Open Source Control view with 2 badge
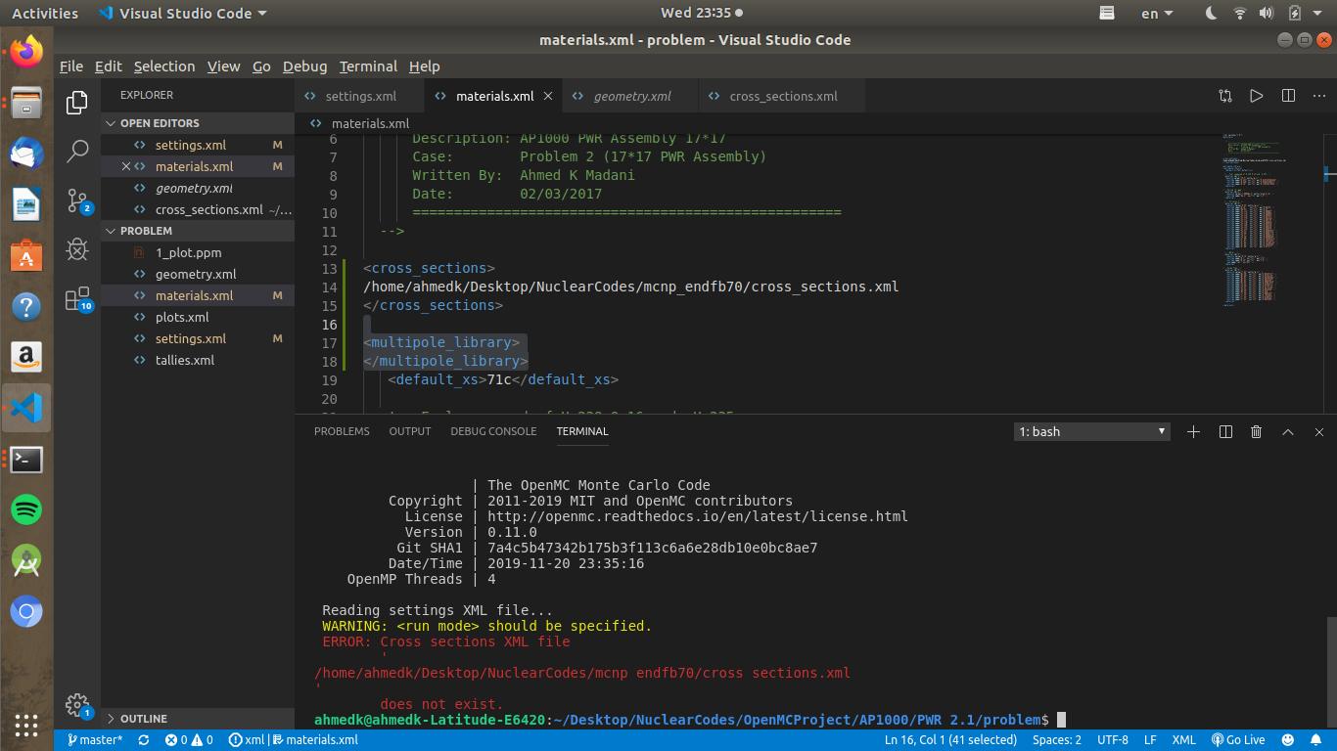Screen dimensions: 1337x751 point(78,201)
